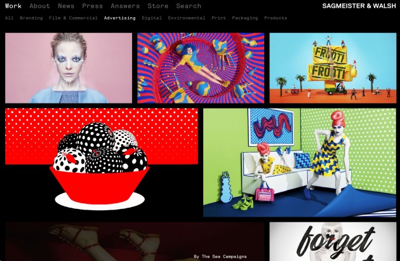Open the woman with frosted makeup thumbnail

[69, 68]
